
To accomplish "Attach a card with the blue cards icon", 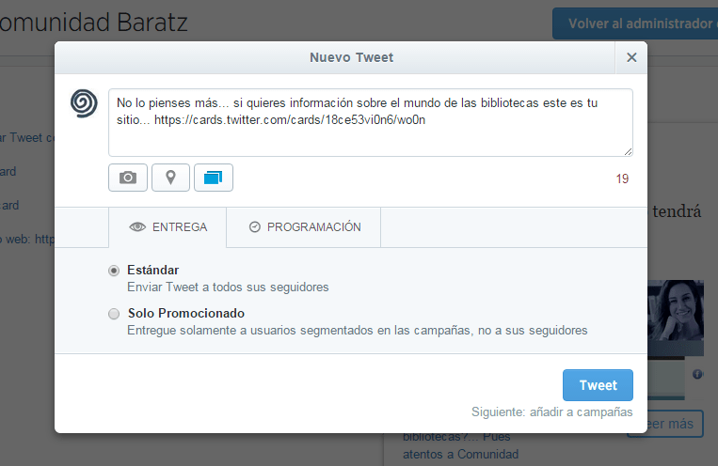I will point(214,178).
